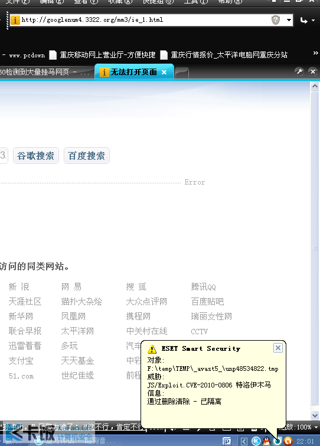Expand the bookmarks overflow chevron
The width and height of the screenshot is (320, 446).
(315, 53)
